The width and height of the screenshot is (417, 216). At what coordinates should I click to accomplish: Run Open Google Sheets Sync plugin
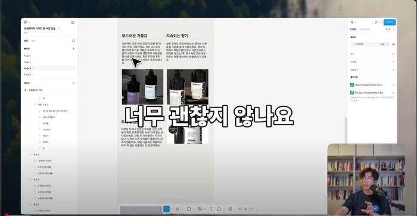pos(368,85)
